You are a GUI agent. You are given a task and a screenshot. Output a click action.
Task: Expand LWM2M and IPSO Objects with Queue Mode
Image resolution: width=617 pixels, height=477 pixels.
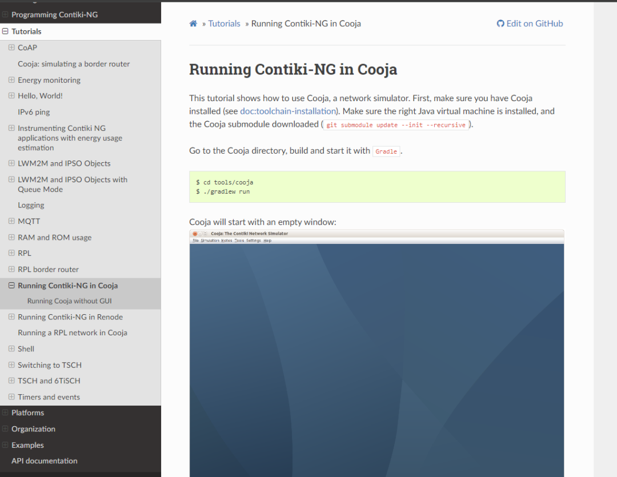click(11, 179)
